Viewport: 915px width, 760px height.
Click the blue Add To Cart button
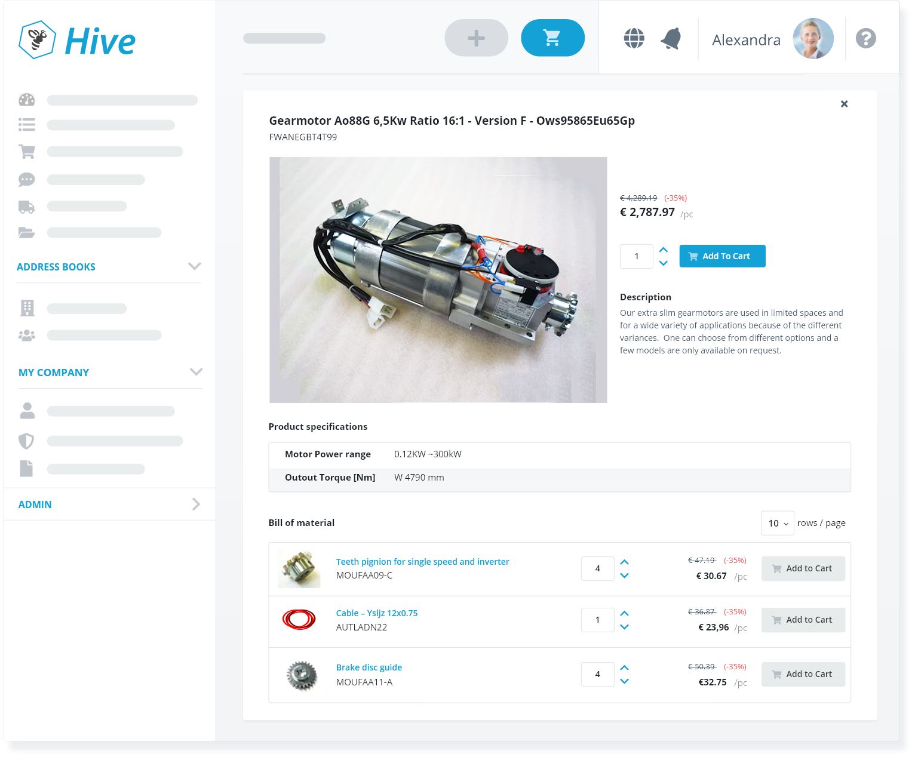(722, 256)
